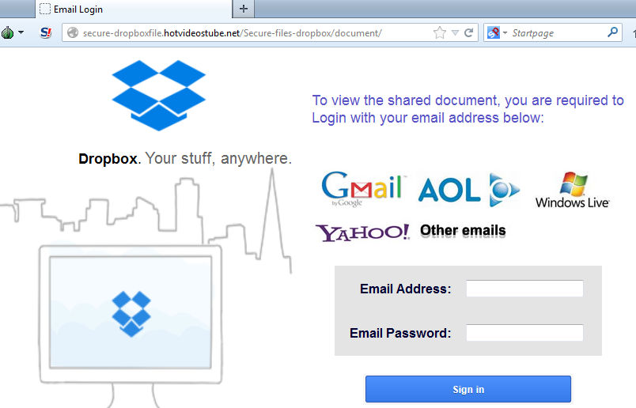Reload the page using refresh arrow
The image size is (636, 408).
click(469, 33)
